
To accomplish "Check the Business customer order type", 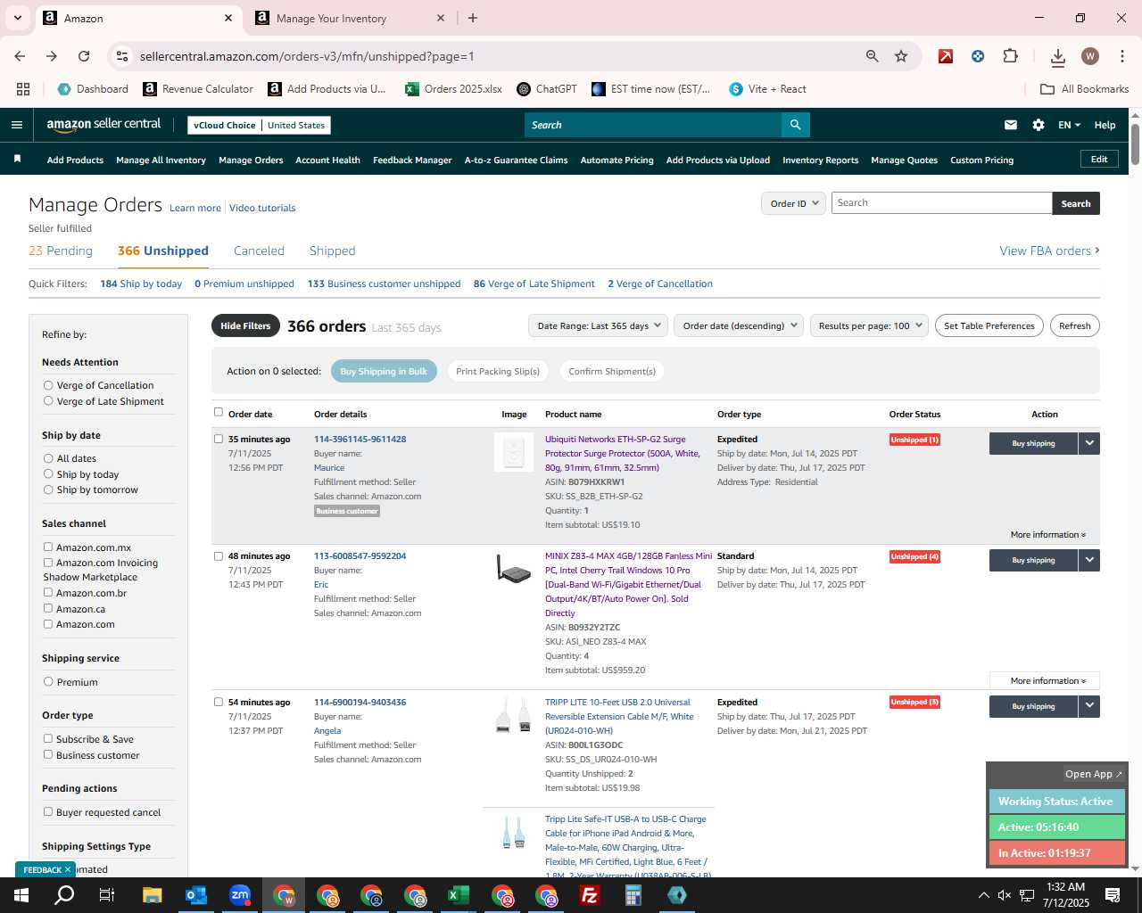I will [48, 755].
